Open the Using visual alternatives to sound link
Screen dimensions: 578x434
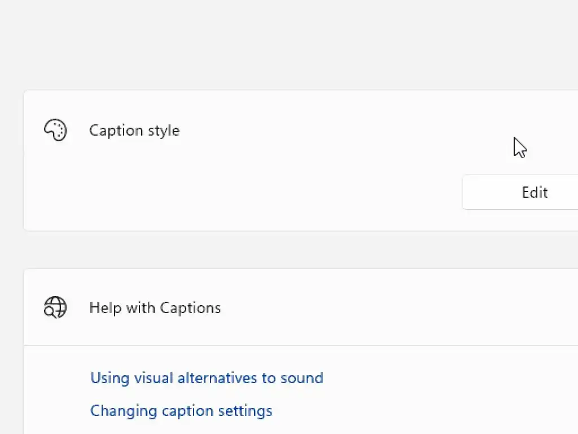click(x=207, y=378)
